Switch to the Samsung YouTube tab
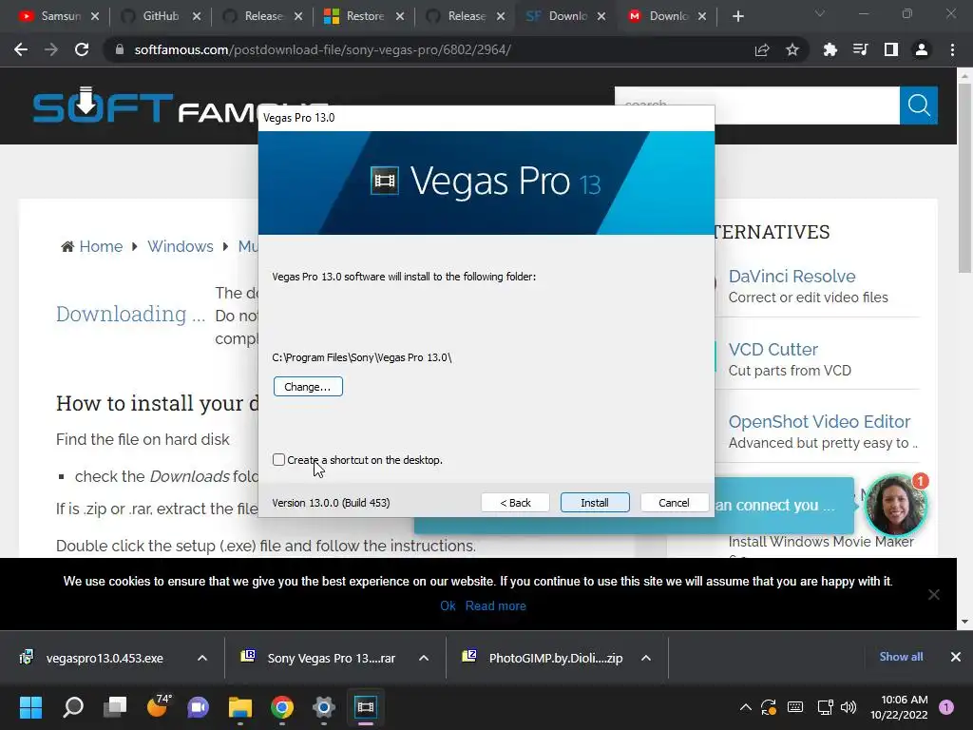Viewport: 973px width, 730px height. 60,16
